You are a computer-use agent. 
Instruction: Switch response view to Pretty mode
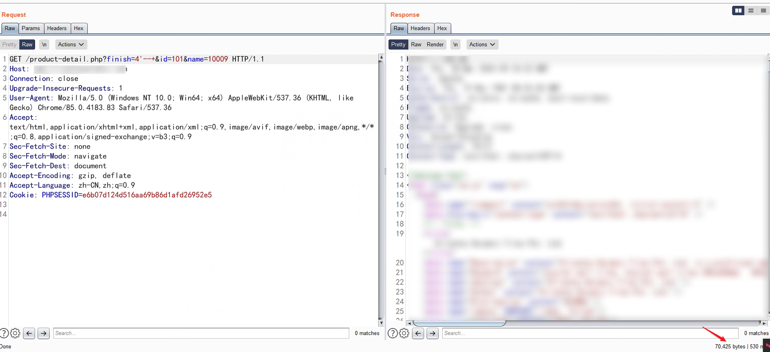click(x=398, y=44)
